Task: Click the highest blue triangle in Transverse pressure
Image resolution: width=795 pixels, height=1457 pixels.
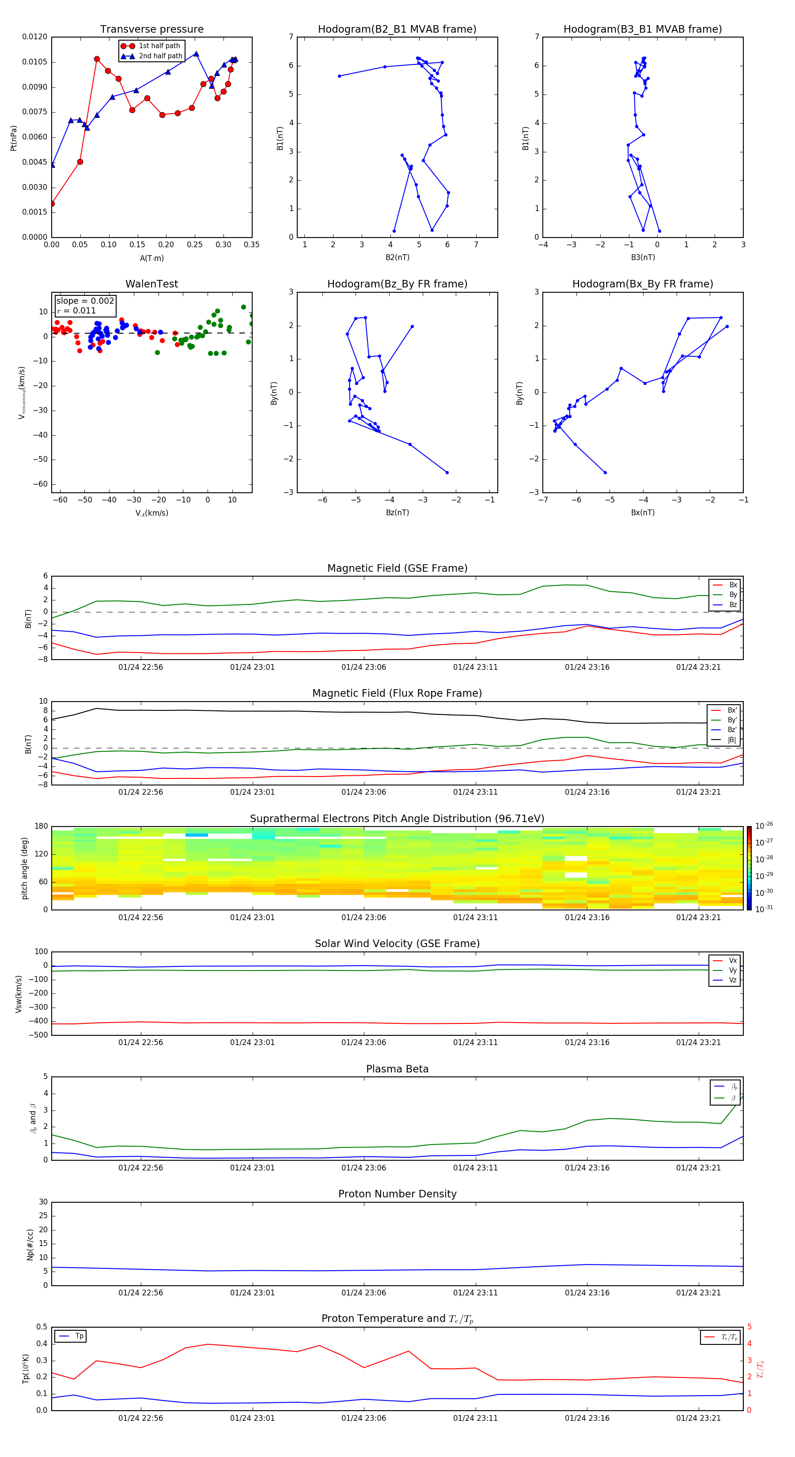Action: pos(197,54)
